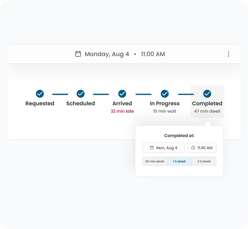The height and width of the screenshot is (229, 248).
Task: Select the 2 h dwell option
Action: click(x=204, y=161)
